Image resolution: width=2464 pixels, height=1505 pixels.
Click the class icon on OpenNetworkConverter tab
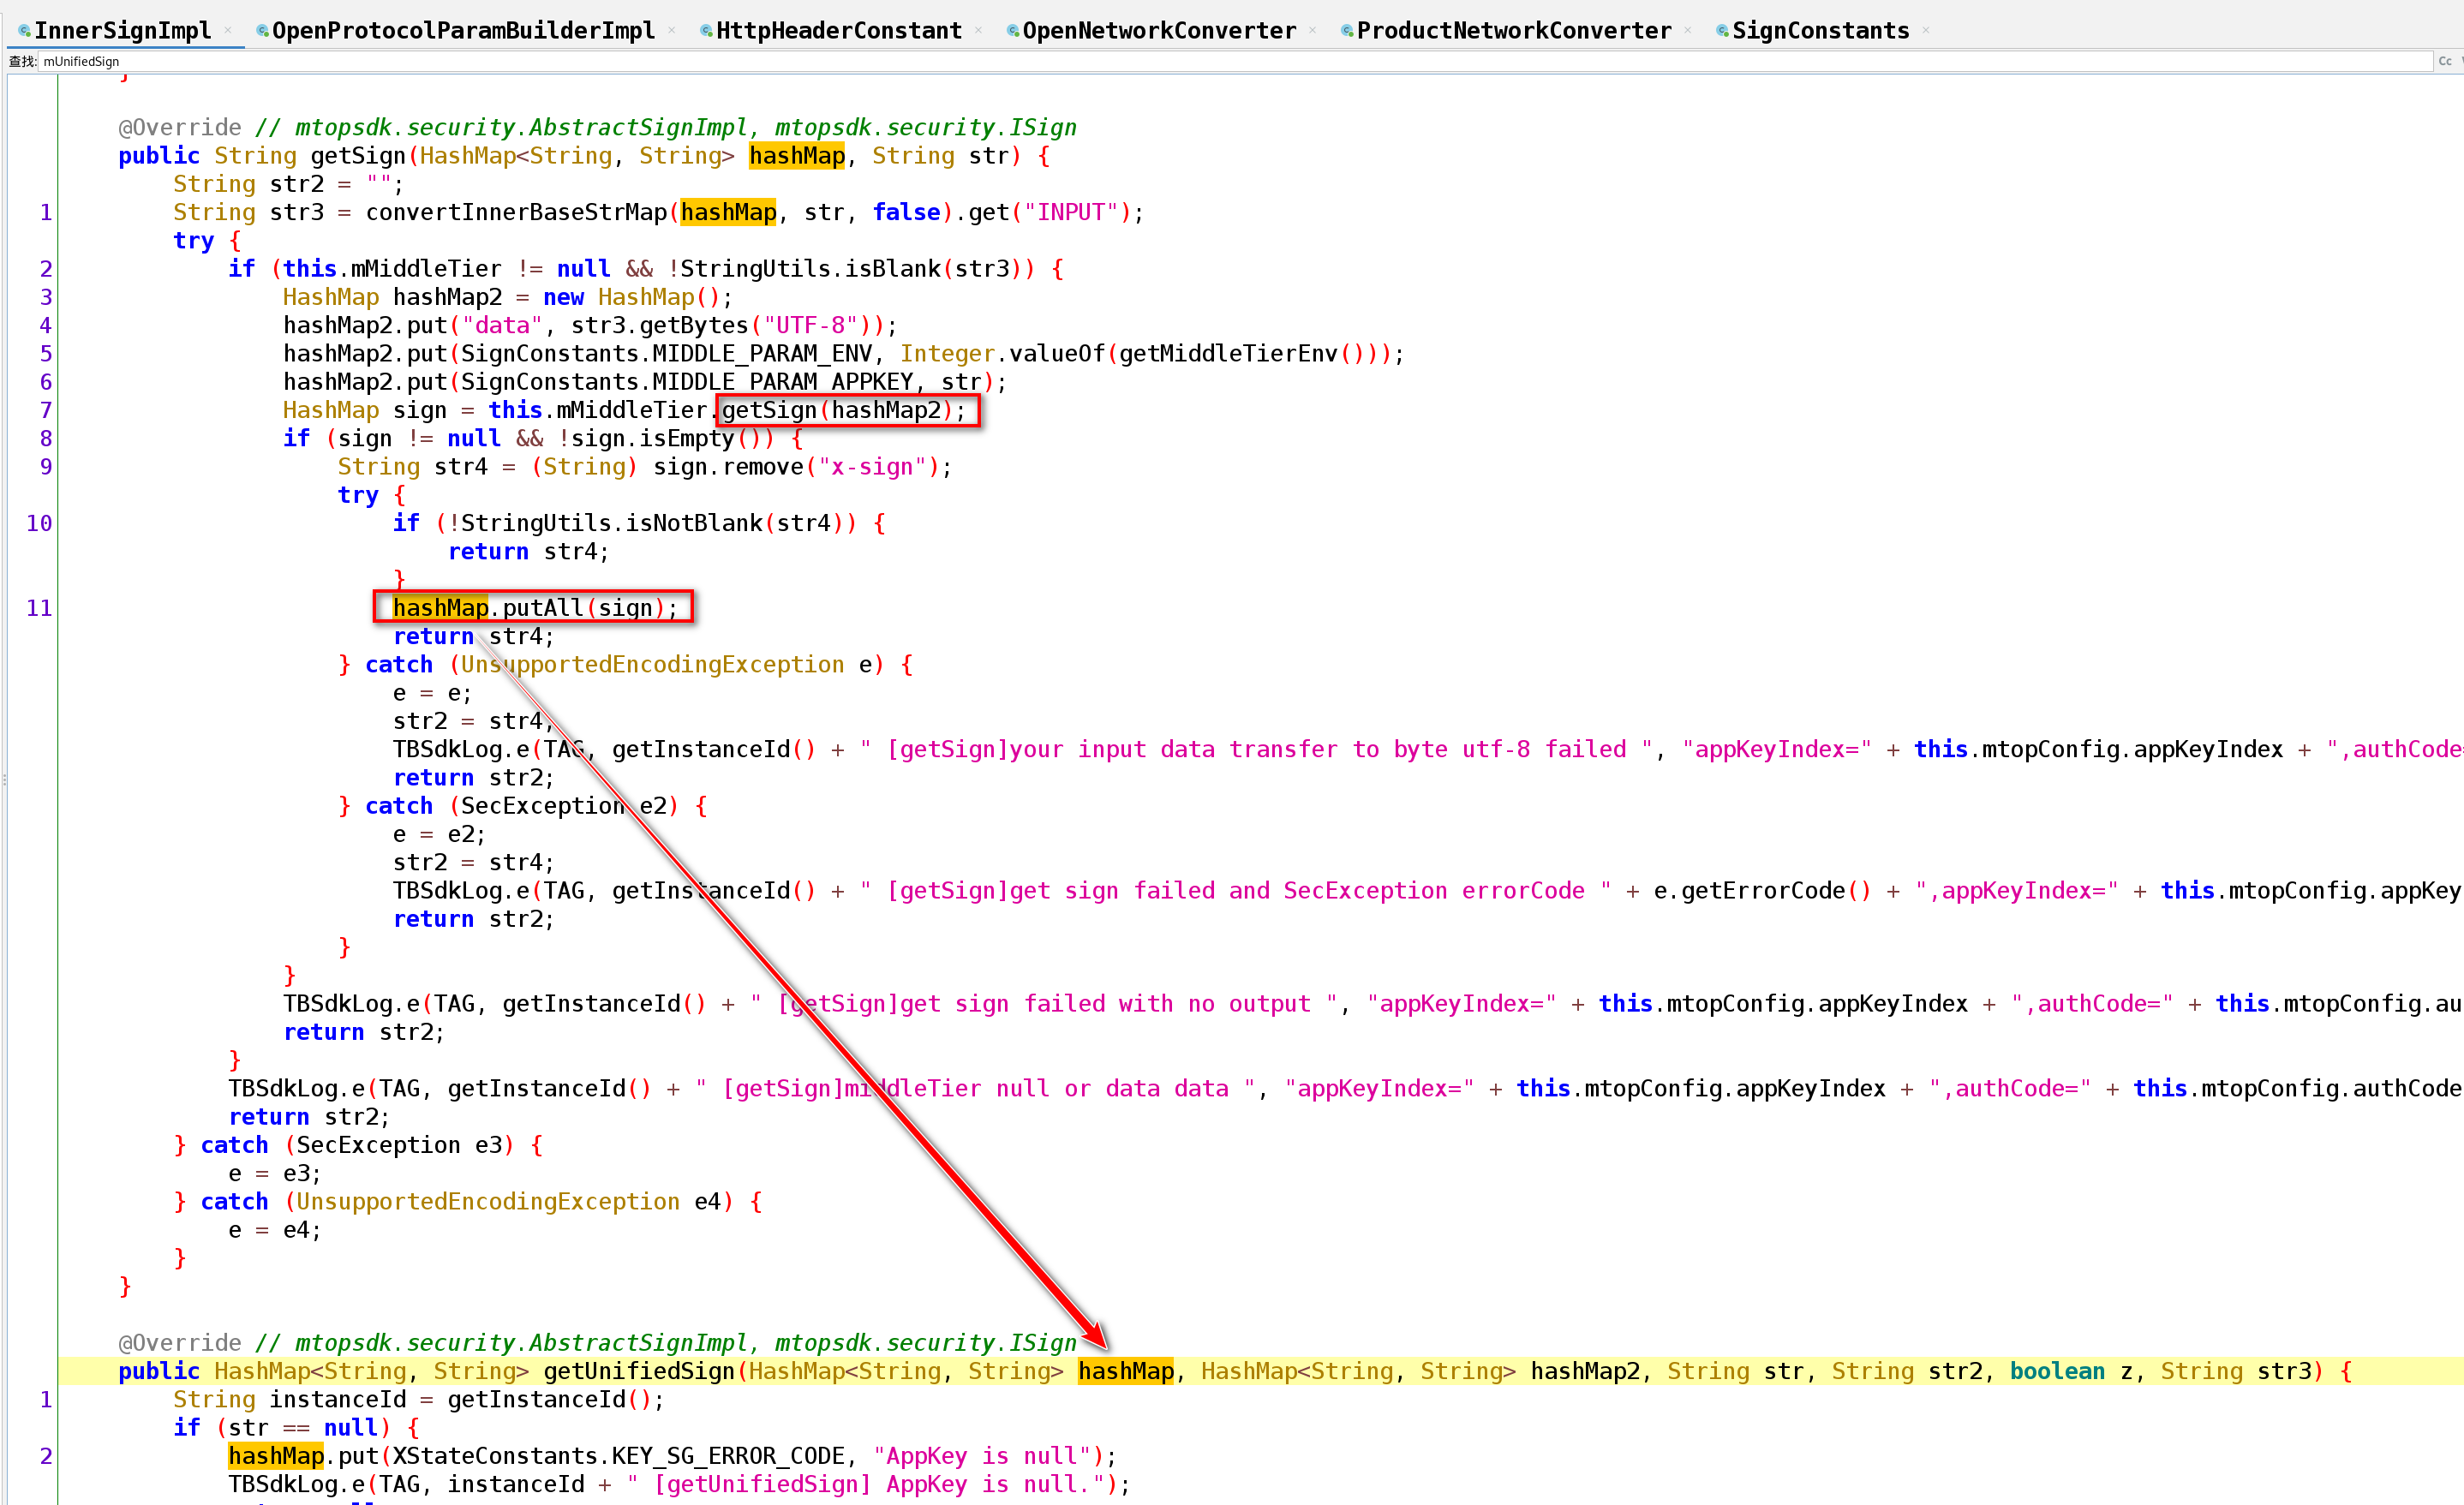click(x=1013, y=31)
